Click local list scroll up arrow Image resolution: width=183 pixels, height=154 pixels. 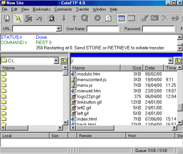pos(65,67)
